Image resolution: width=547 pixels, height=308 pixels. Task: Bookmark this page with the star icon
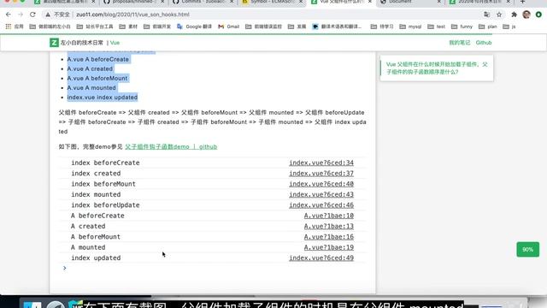click(x=499, y=15)
